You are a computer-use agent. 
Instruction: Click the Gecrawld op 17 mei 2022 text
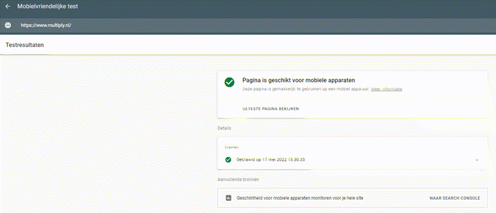(x=271, y=159)
